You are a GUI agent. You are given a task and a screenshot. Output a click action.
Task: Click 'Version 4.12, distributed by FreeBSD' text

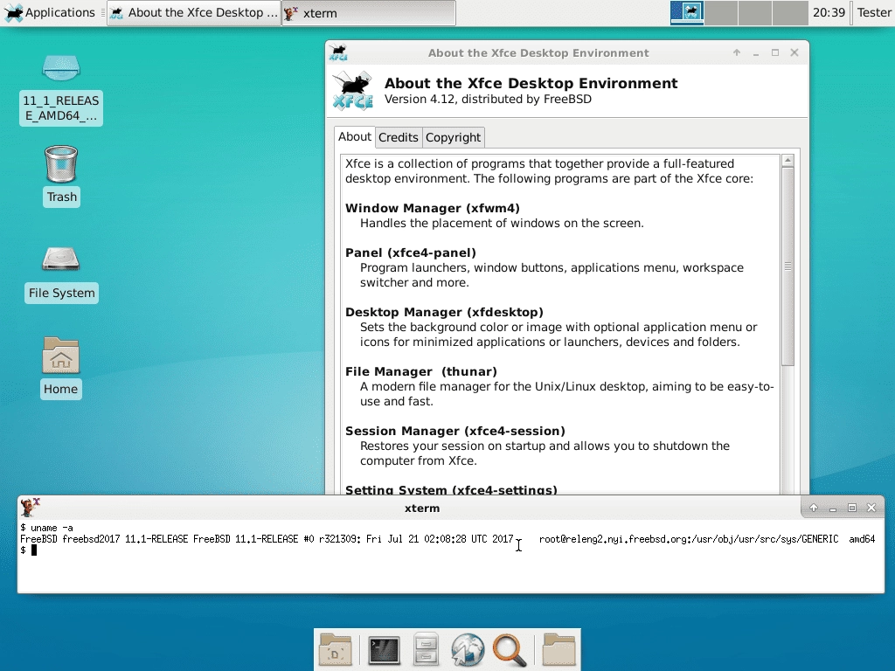click(488, 100)
